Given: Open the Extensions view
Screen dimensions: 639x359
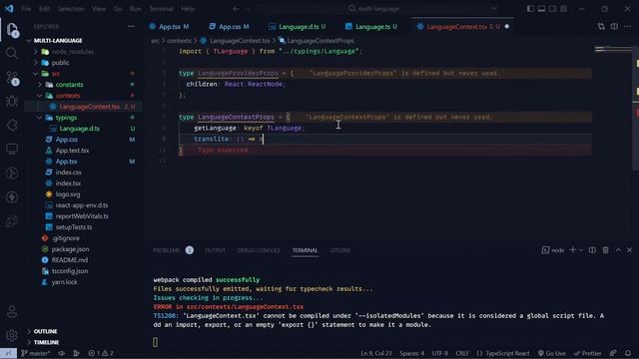Looking at the screenshot, I should pyautogui.click(x=12, y=125).
